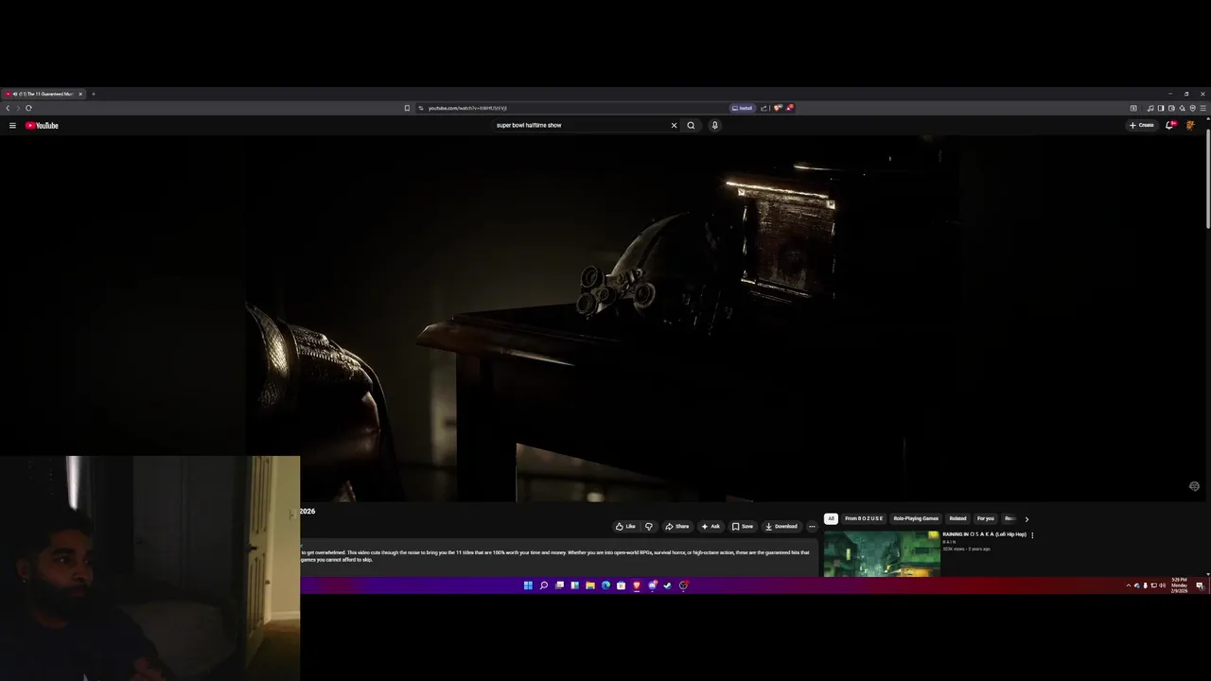Open YouTube notifications bell
This screenshot has height=681, width=1211.
pyautogui.click(x=1170, y=125)
